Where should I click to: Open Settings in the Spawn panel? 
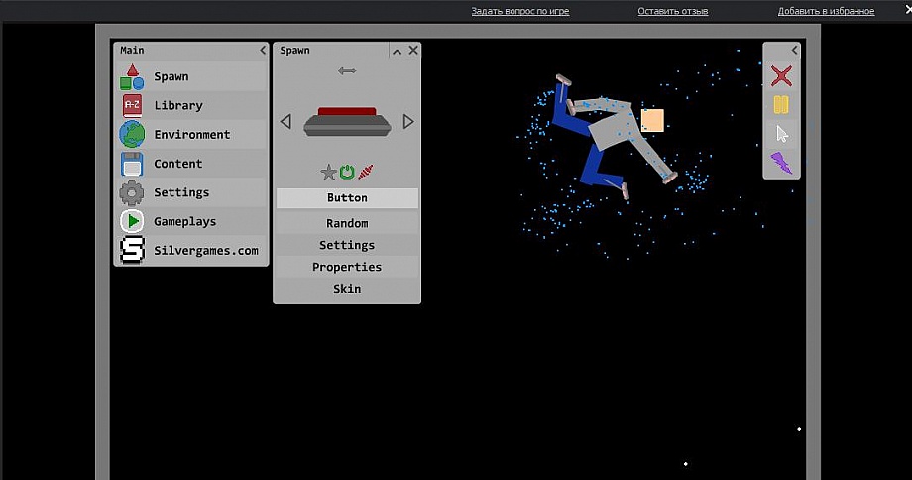[347, 245]
